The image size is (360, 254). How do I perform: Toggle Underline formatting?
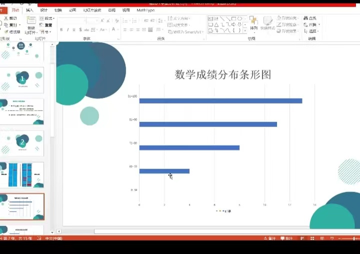tap(74, 29)
